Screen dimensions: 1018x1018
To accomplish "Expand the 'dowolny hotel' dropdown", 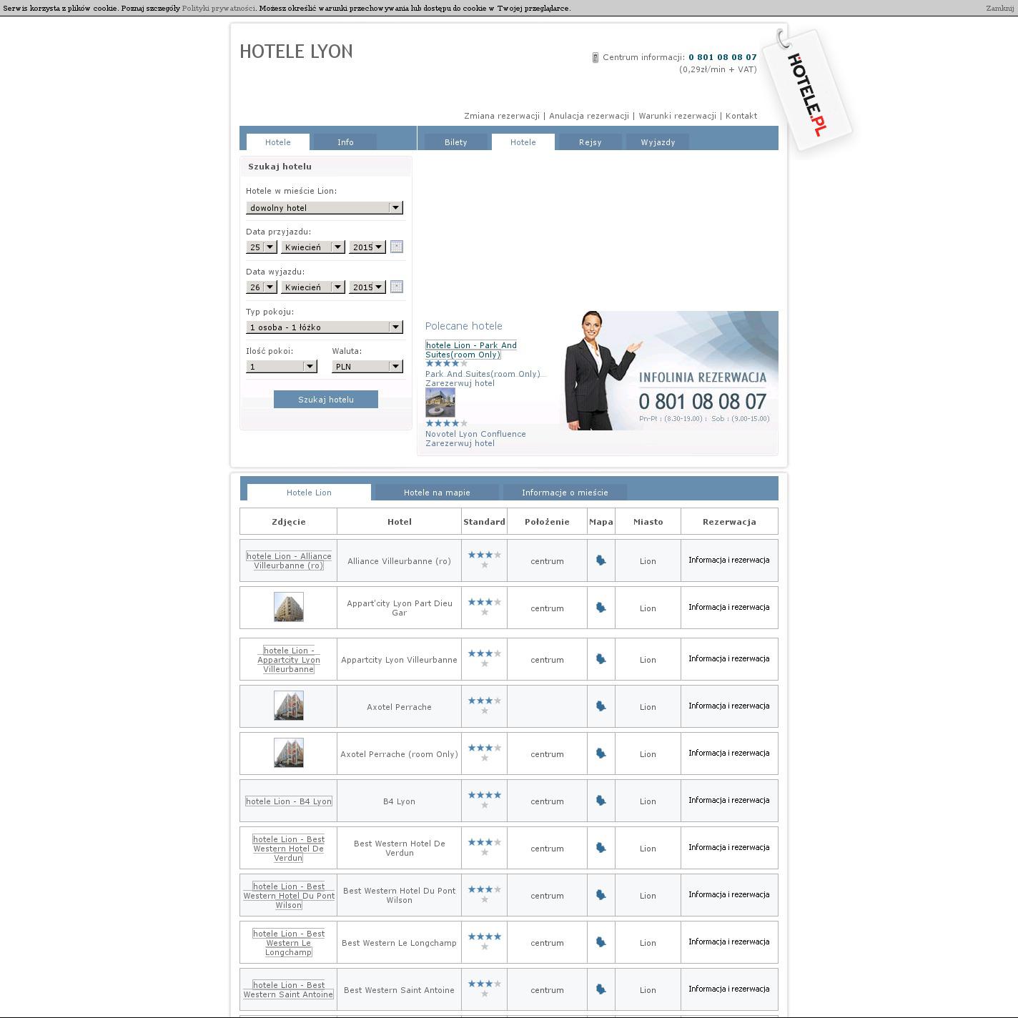I will (x=325, y=208).
